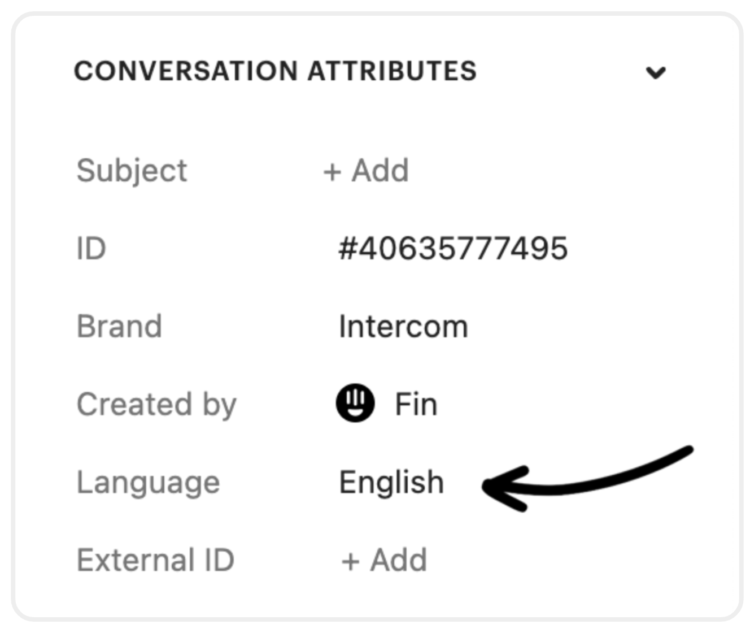Open the Brand value Intercom
Screen dimensions: 750x633
point(403,327)
